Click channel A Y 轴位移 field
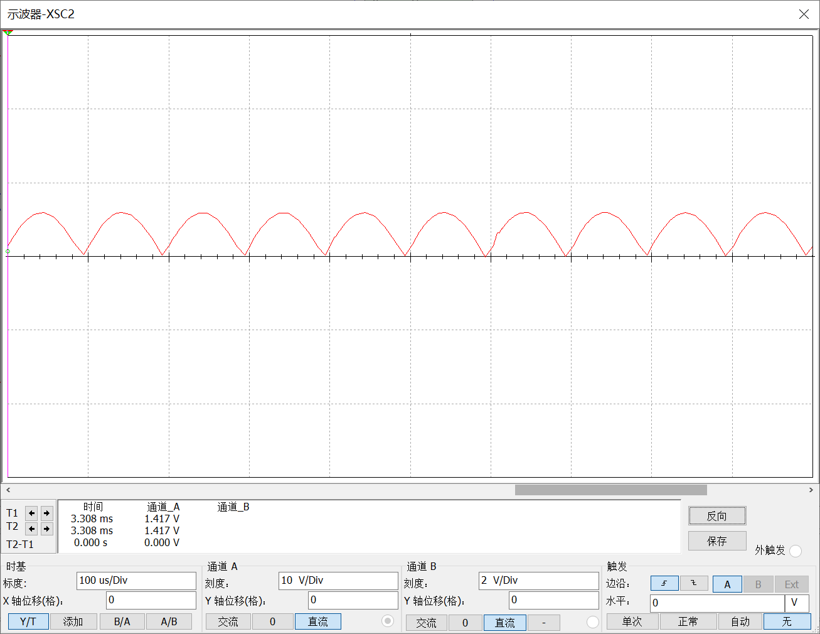This screenshot has height=634, width=820. [x=353, y=600]
